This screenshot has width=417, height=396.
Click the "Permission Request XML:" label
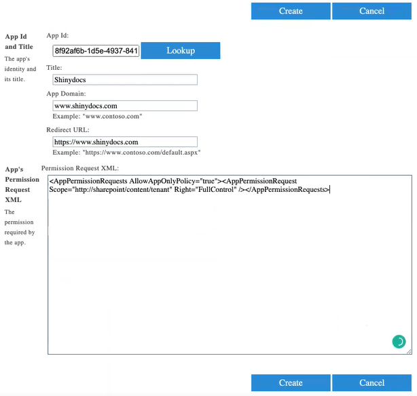(x=80, y=167)
